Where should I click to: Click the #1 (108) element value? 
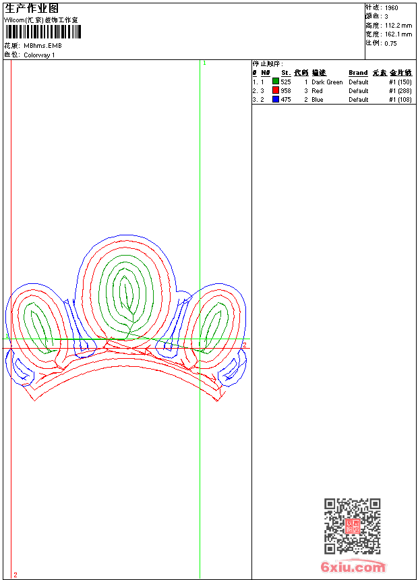(400, 100)
